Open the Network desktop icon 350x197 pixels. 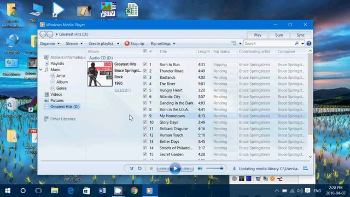click(x=12, y=44)
